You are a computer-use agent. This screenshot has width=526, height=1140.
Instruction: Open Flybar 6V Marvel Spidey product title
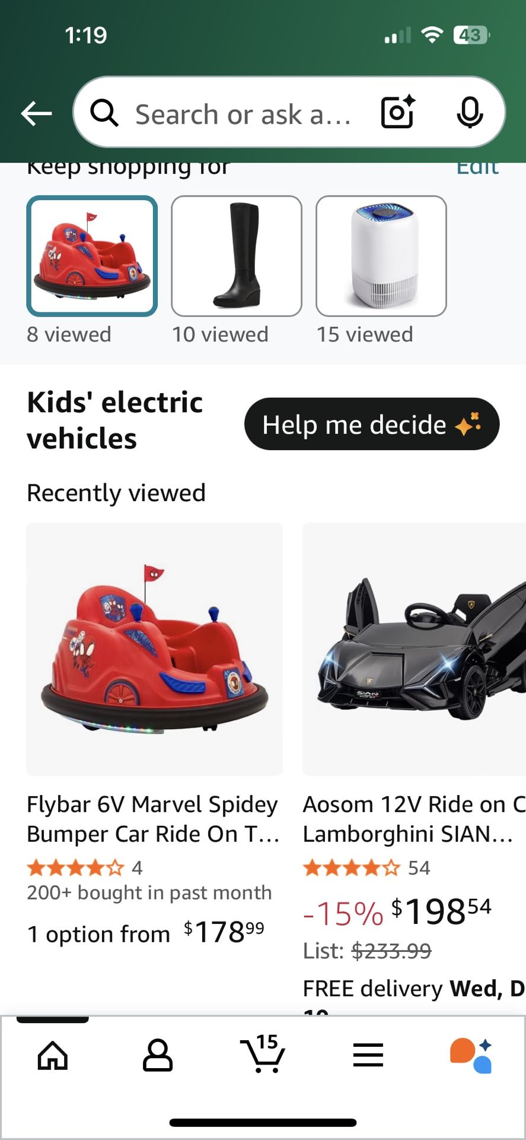[153, 819]
